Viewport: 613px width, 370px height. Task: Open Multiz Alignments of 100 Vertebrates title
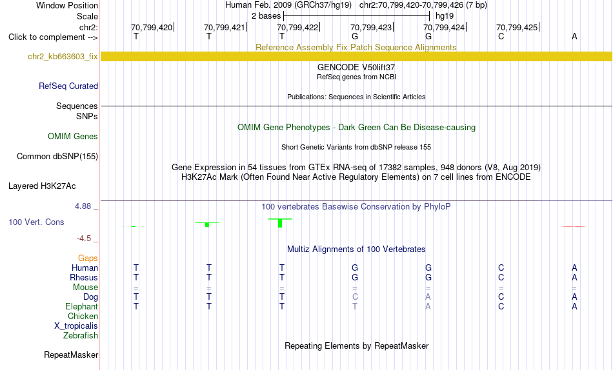(356, 249)
